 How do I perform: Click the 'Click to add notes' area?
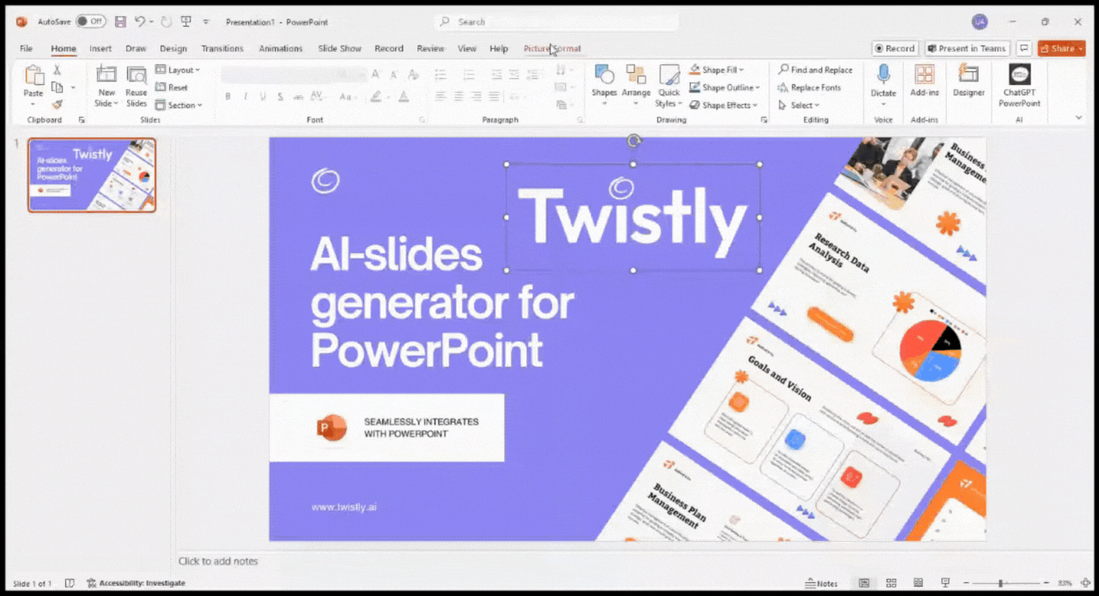218,561
